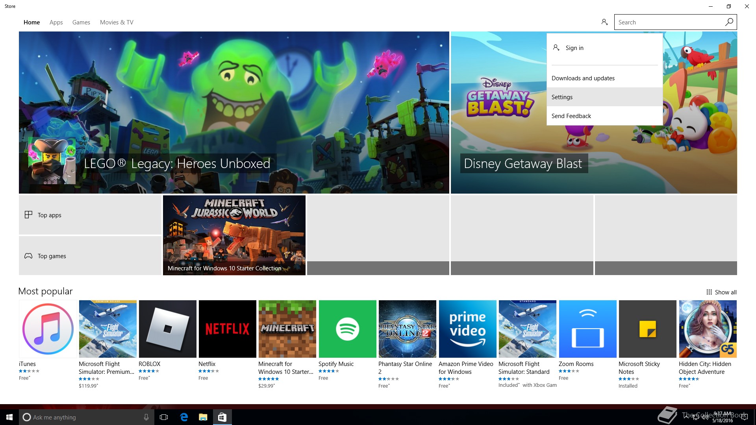Click the iTunes app title text

click(27, 364)
